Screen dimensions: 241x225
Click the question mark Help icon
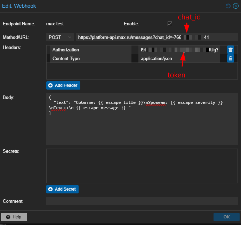[8, 217]
